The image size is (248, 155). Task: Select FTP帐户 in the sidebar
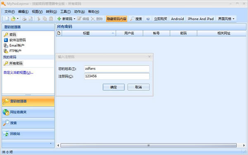[x=12, y=51]
